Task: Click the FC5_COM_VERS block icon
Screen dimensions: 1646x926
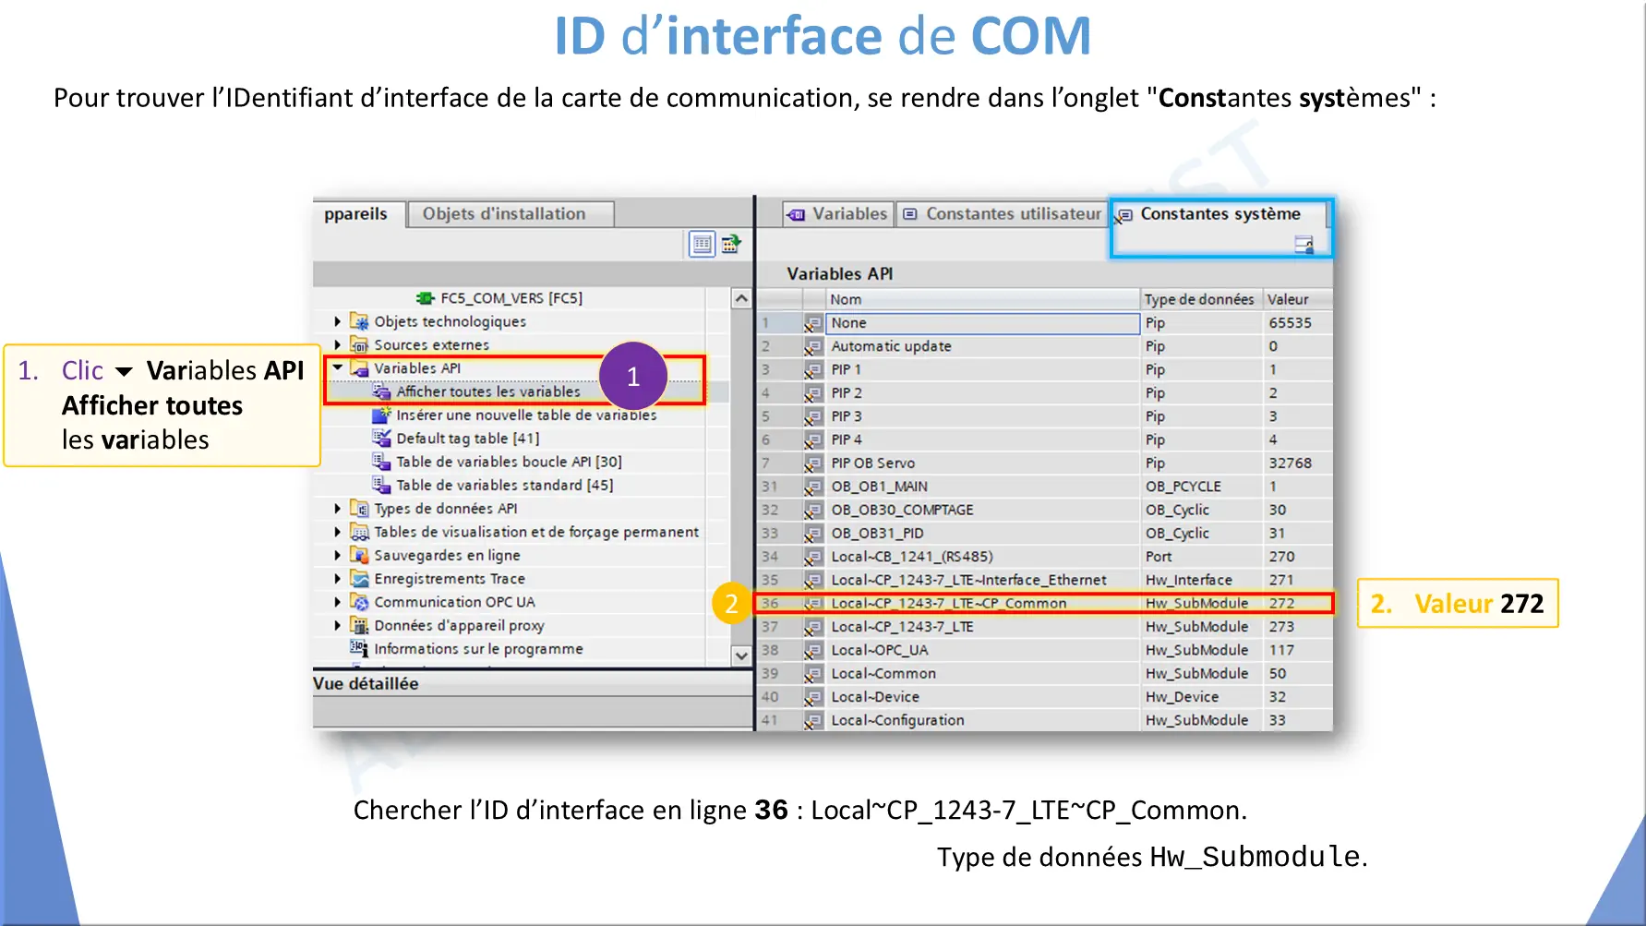Action: pos(425,298)
